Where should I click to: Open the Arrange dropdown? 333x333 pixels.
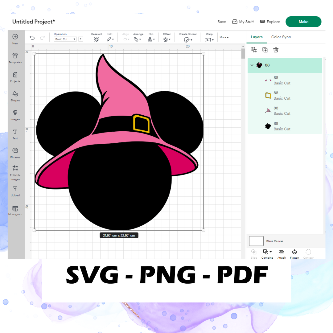tap(138, 39)
